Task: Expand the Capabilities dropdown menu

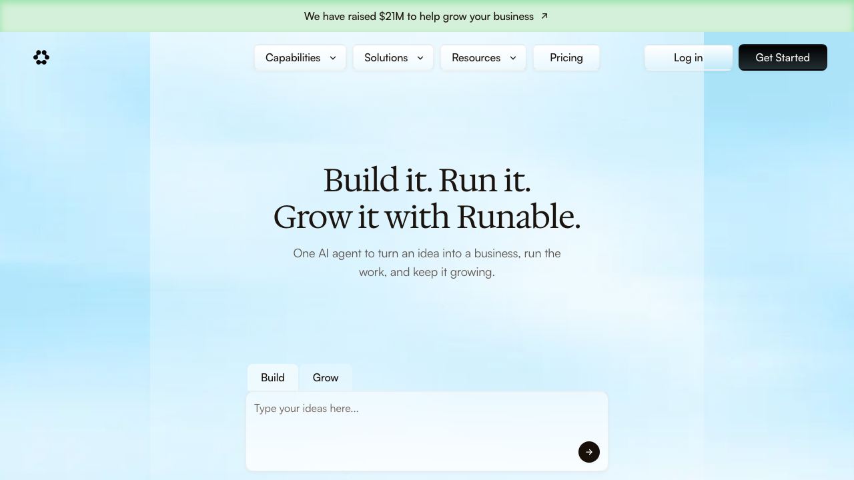Action: pos(300,57)
